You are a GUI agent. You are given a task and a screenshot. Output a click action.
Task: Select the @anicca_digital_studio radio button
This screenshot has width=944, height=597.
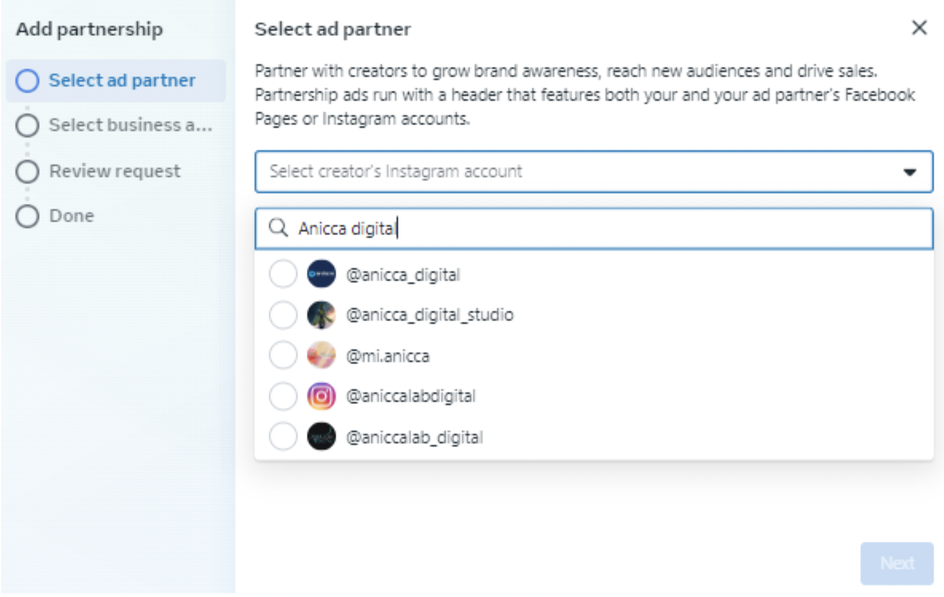[283, 315]
